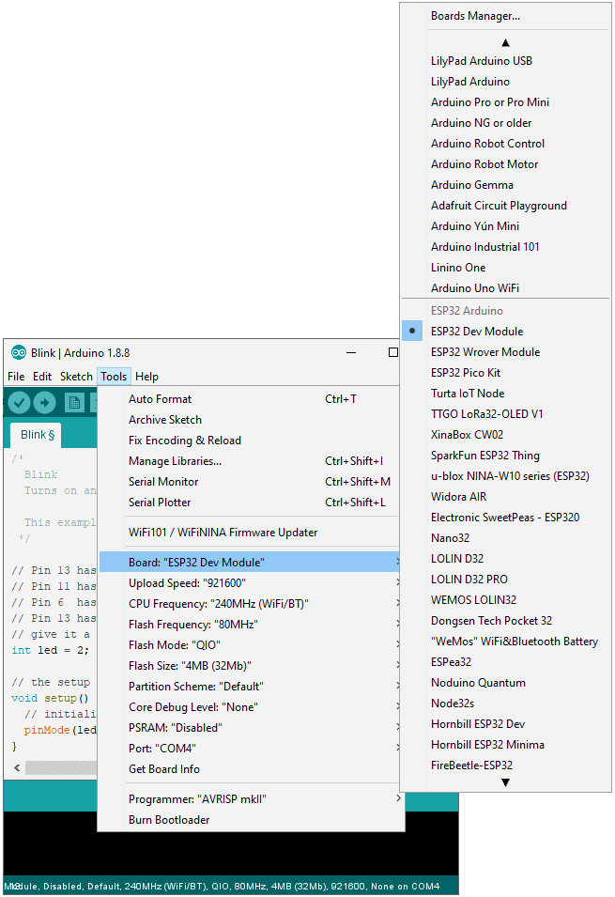Click Get Board Info
Image resolution: width=615 pixels, height=897 pixels.
tap(250, 769)
